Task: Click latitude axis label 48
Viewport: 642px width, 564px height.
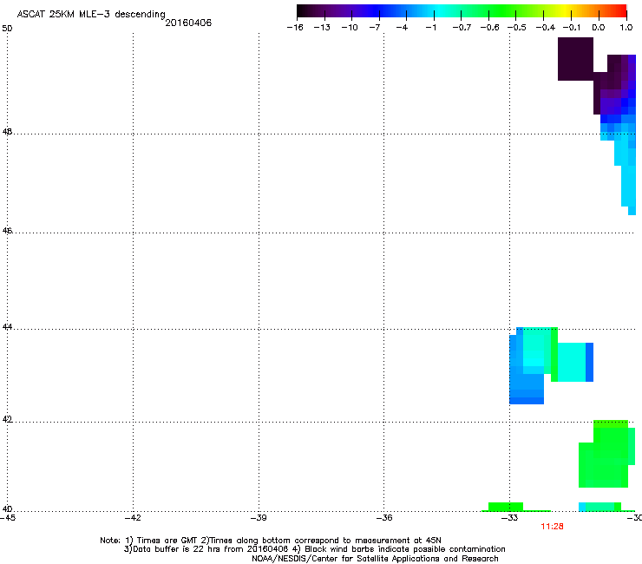Action: [7, 132]
